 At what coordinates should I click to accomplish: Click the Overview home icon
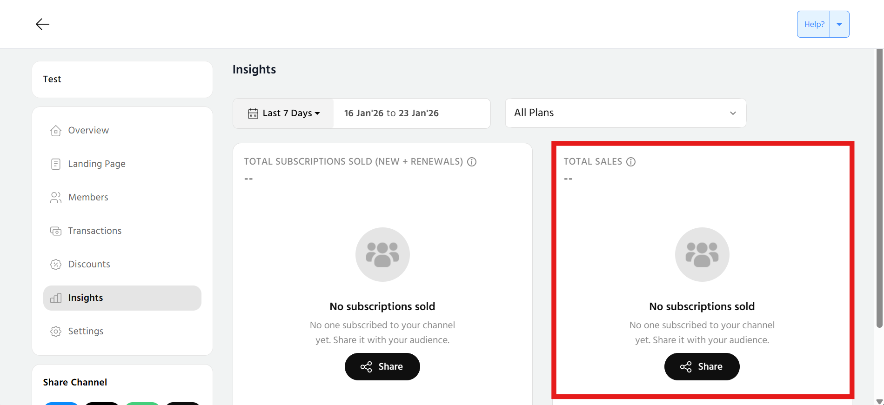pyautogui.click(x=56, y=131)
